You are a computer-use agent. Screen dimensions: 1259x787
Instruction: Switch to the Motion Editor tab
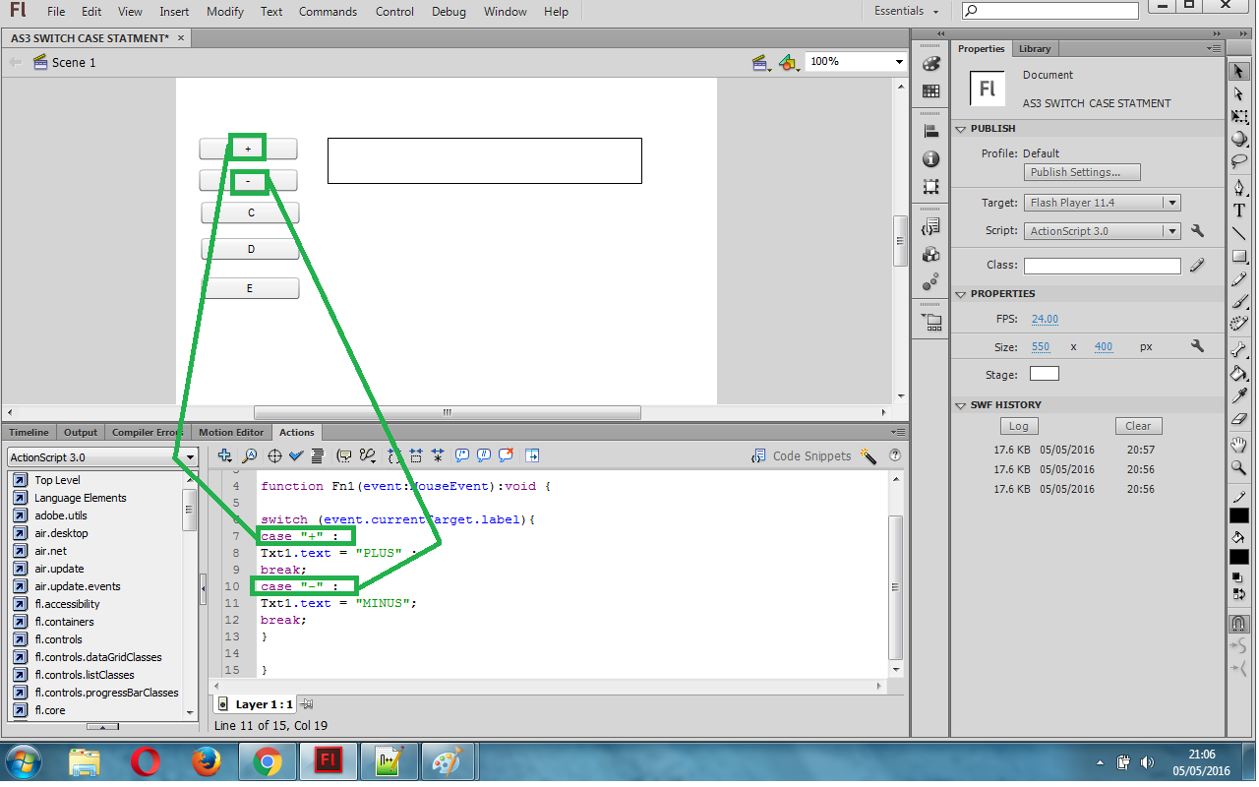tap(231, 432)
